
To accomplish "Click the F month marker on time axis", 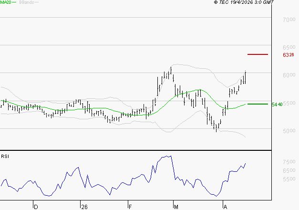I will click(130, 207).
